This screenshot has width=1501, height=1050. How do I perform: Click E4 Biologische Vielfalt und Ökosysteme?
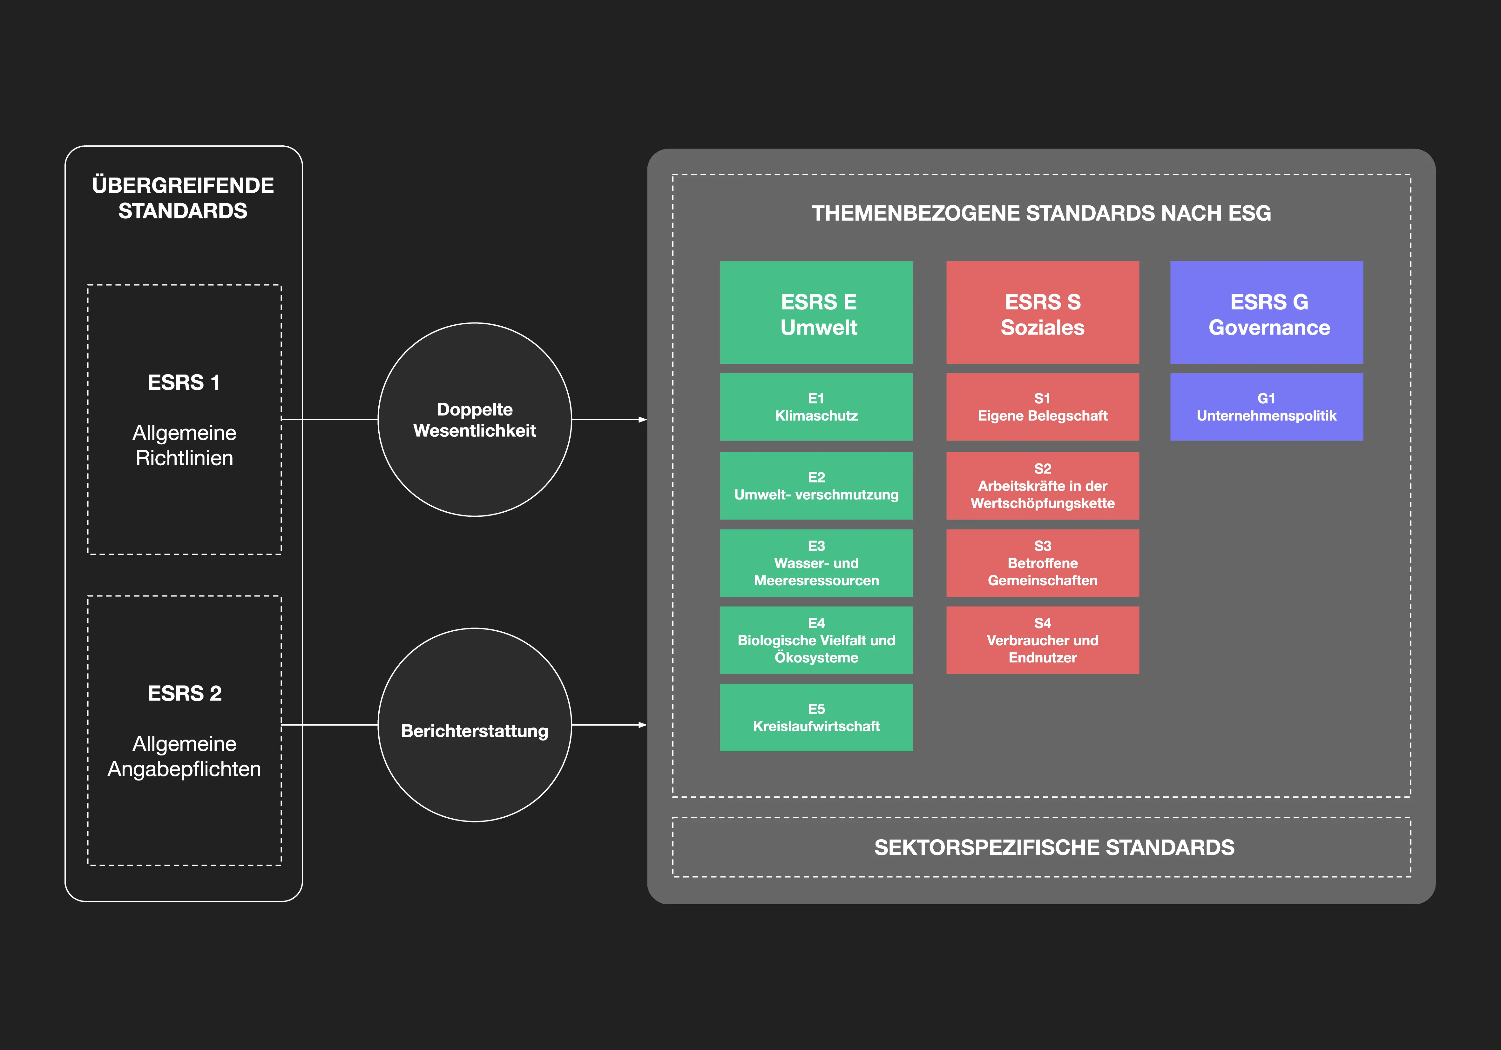tap(816, 640)
